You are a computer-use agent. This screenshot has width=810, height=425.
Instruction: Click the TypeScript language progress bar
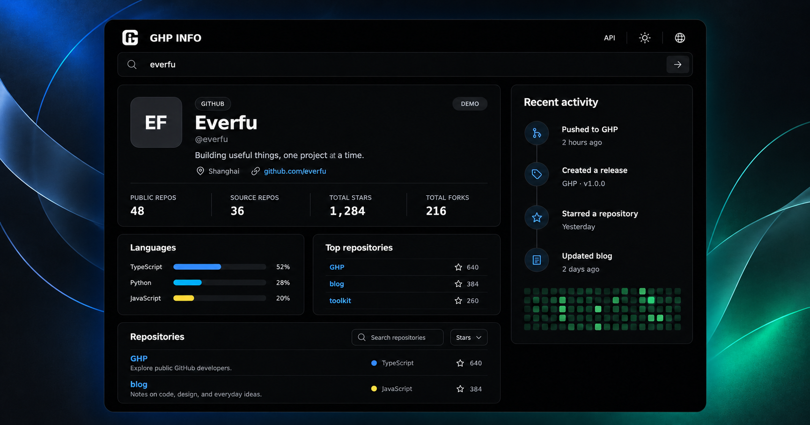(x=220, y=267)
